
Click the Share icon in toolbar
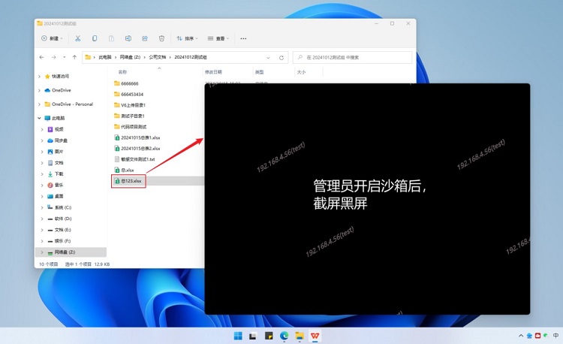pos(145,38)
